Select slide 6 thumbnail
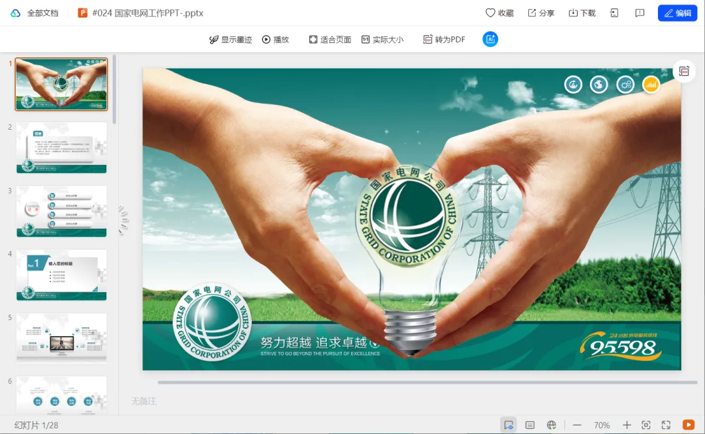705x434 pixels. (x=61, y=396)
